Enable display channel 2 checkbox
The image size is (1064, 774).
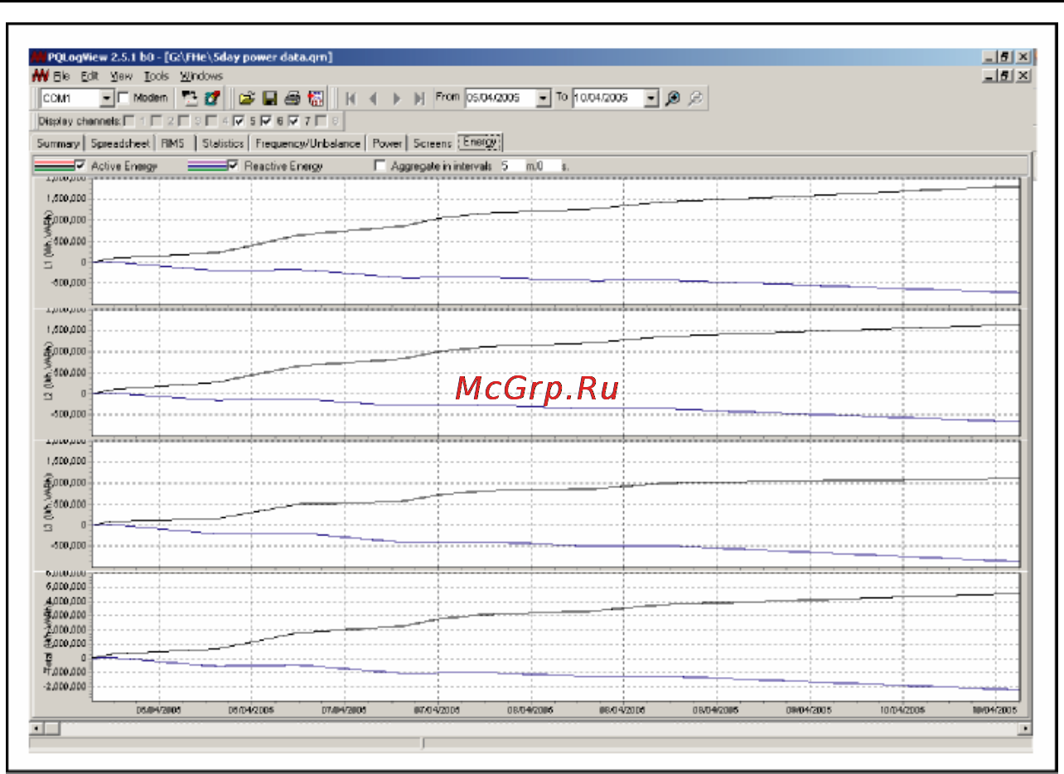(x=156, y=121)
